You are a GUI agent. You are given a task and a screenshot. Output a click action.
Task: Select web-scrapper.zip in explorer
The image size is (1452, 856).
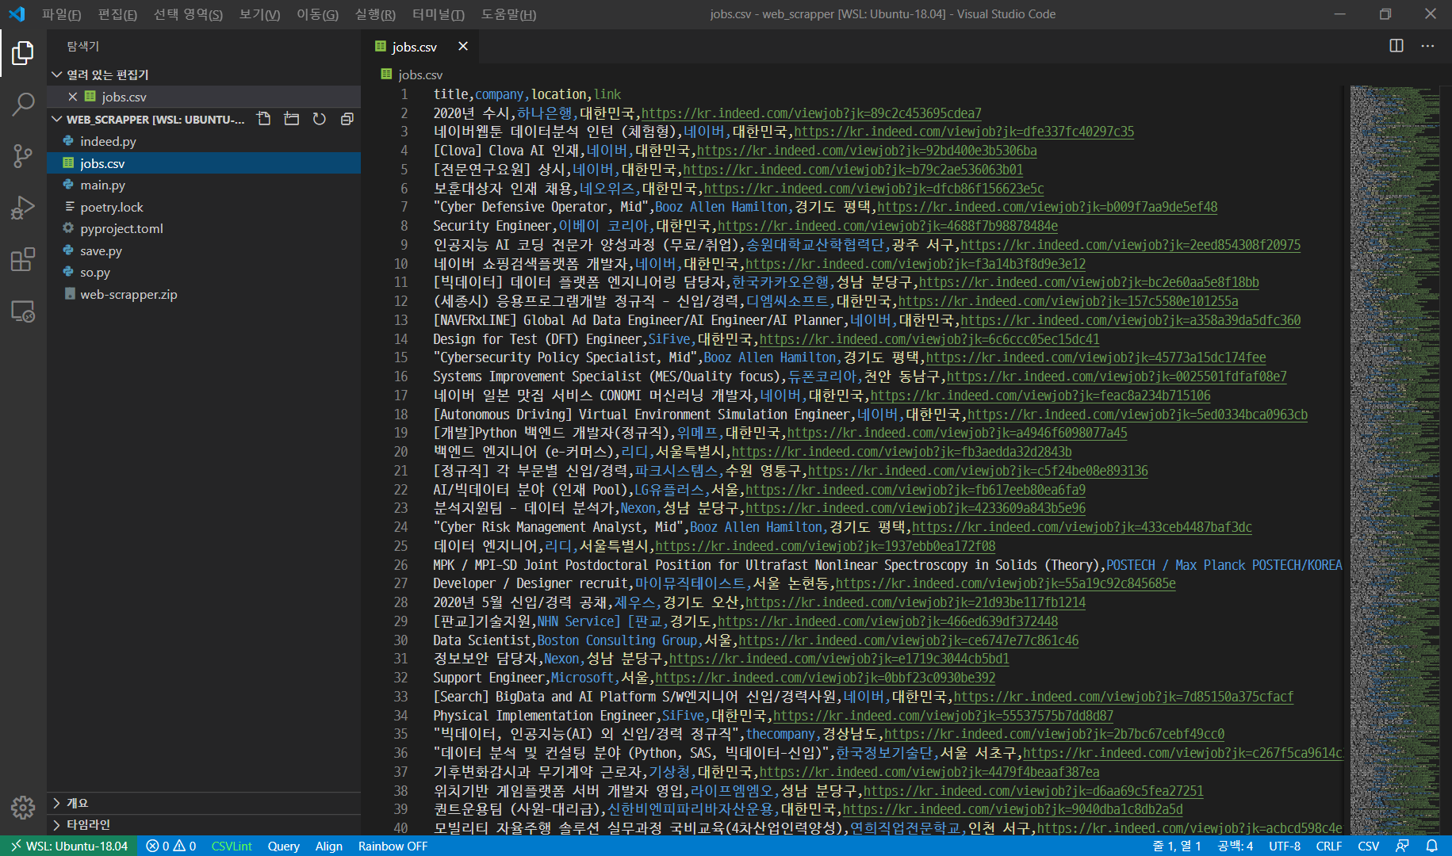[x=204, y=294]
